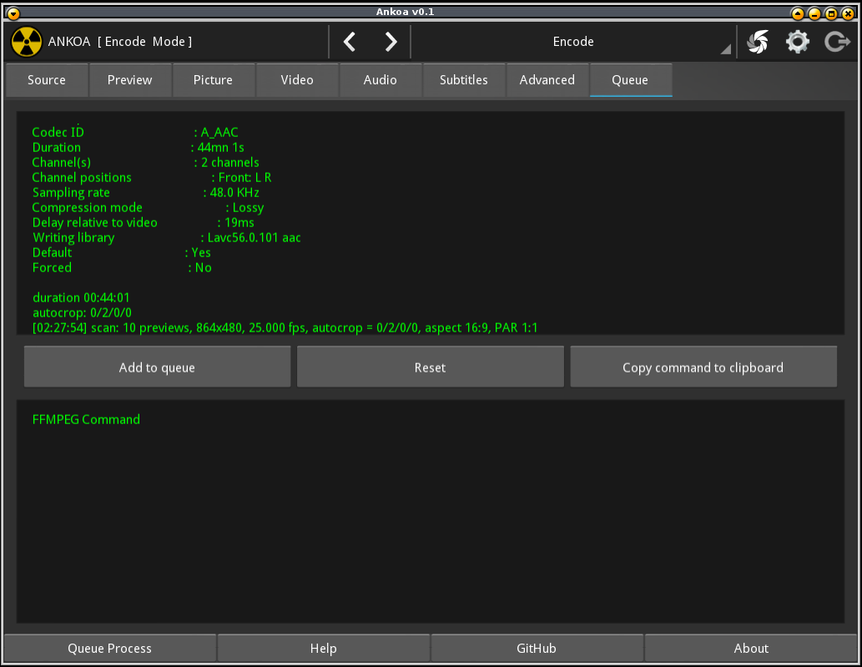Screen dimensions: 862x667
Task: Click the 'ANKOA [ Encode Mode ]' title text
Action: tap(120, 42)
